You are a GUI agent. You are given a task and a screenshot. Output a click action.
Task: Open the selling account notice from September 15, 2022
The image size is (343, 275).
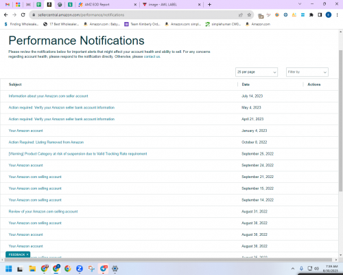pyautogui.click(x=35, y=188)
